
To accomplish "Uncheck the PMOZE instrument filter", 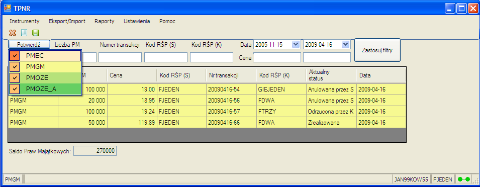I will (x=15, y=78).
